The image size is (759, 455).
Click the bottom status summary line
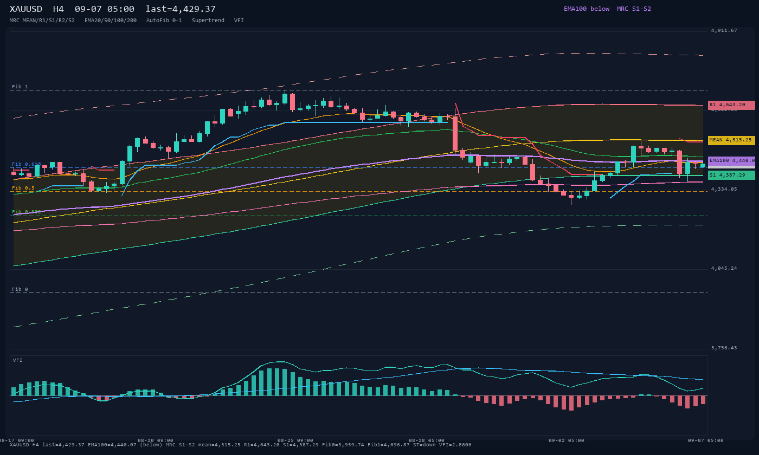[x=241, y=445]
